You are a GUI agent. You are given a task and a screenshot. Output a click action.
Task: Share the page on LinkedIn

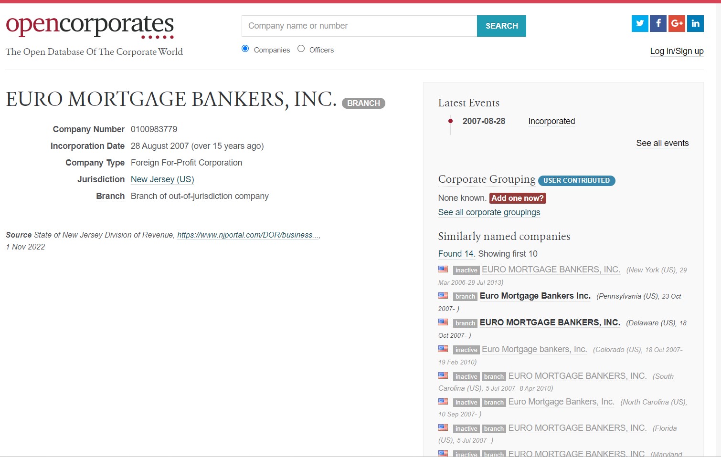click(x=695, y=23)
